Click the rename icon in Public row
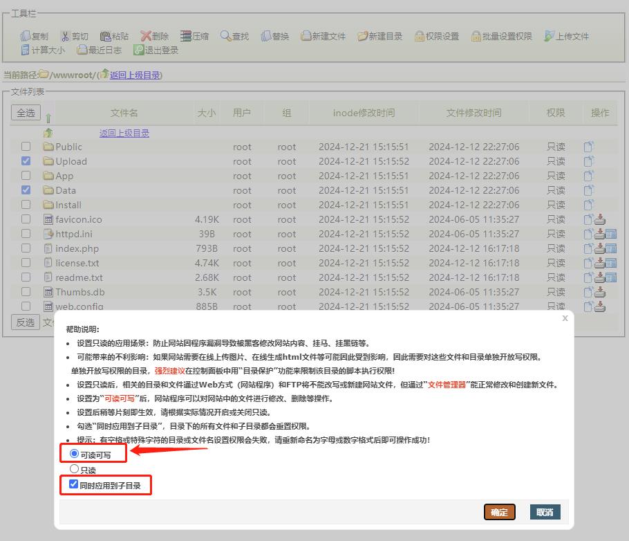 tap(589, 147)
